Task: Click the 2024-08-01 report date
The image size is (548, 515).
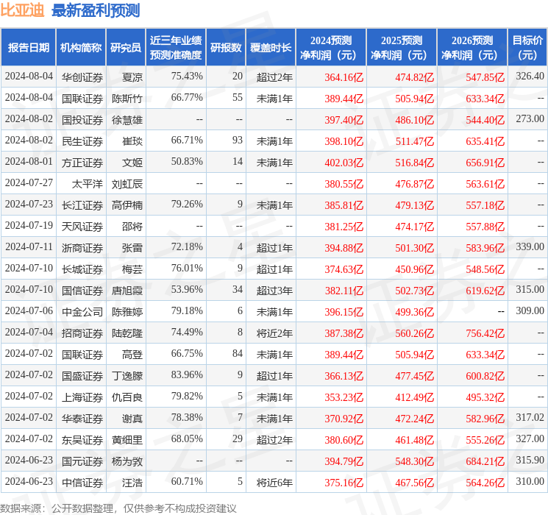Action: point(29,161)
